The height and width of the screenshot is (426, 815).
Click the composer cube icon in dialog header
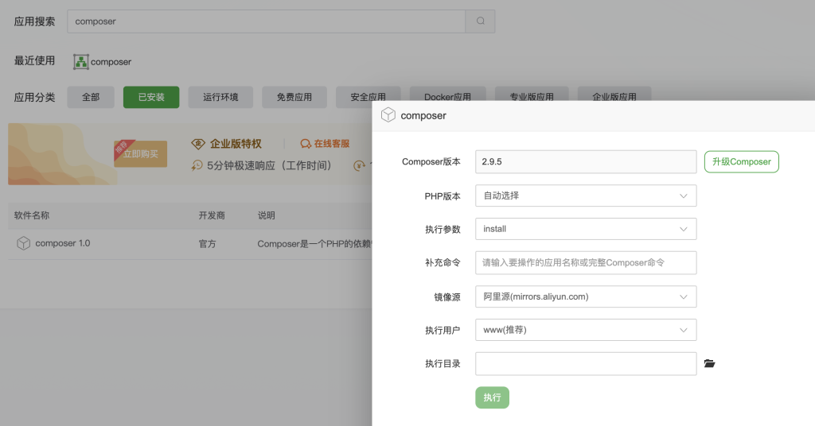click(388, 115)
